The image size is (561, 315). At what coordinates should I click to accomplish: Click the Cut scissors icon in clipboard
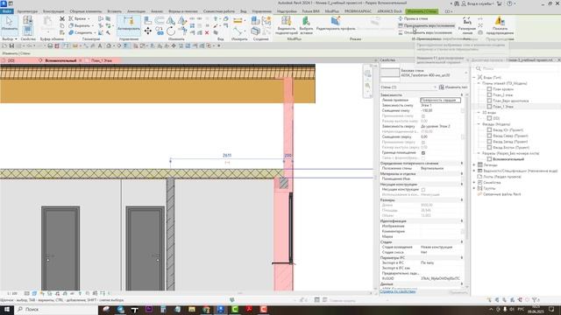[x=62, y=18]
